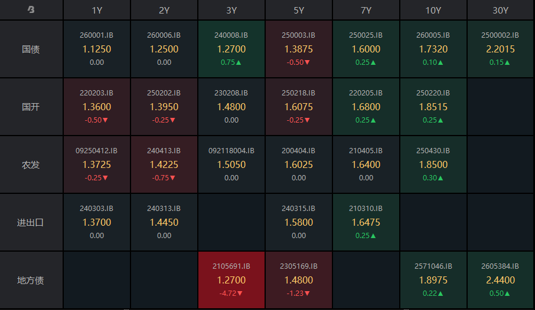Select the 国债 row label
The image size is (535, 310).
[x=31, y=49]
